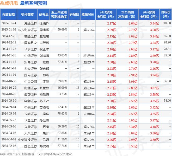Image resolution: width=172 pixels, height=156 pixels.
Task: Select date cell 2025-01-24
Action: (9, 23)
